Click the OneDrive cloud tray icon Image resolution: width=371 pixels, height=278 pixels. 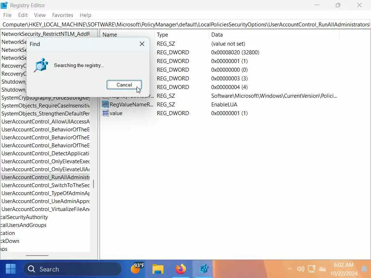pyautogui.click(x=322, y=269)
